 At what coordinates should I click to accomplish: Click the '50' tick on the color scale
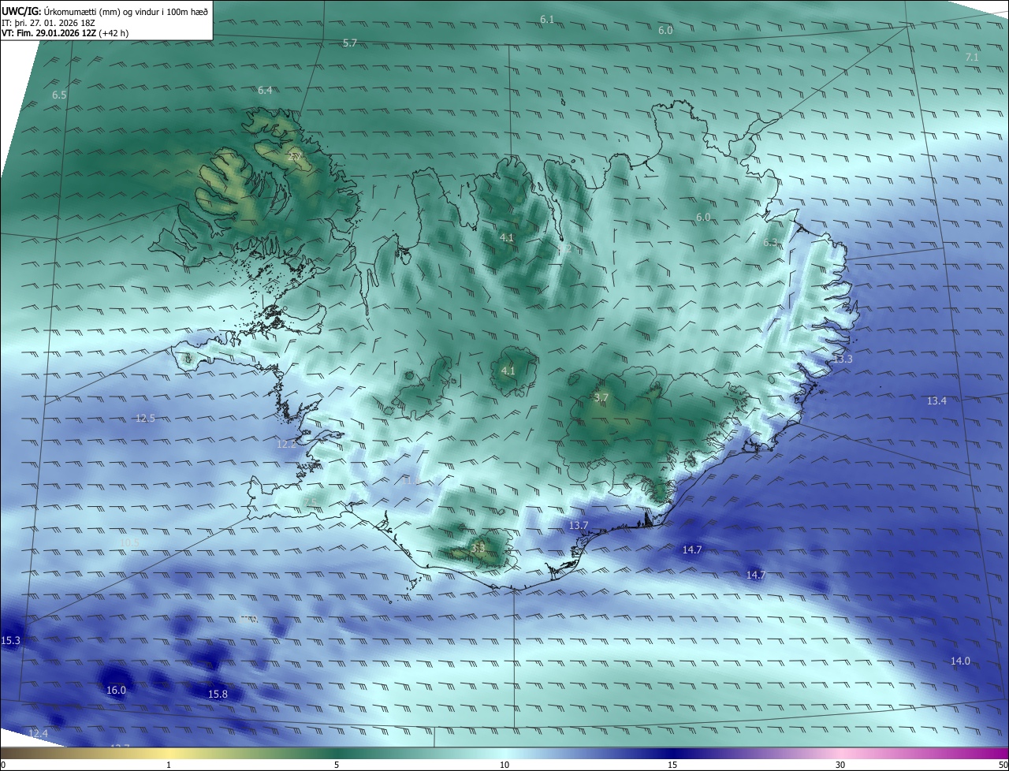(1003, 765)
